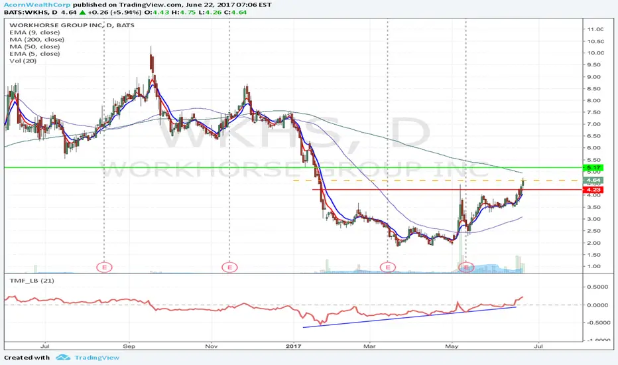618x365 pixels.
Task: Click the TMF_LB (21) indicator label
Action: pyautogui.click(x=32, y=281)
